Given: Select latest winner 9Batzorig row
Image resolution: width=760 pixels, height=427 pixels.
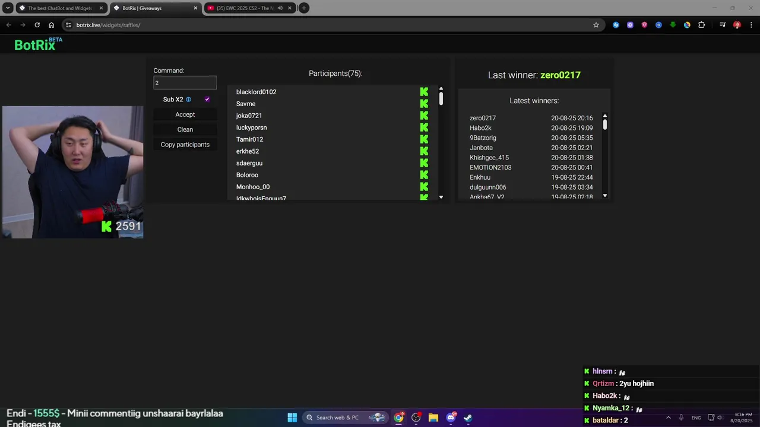Looking at the screenshot, I should click(531, 138).
